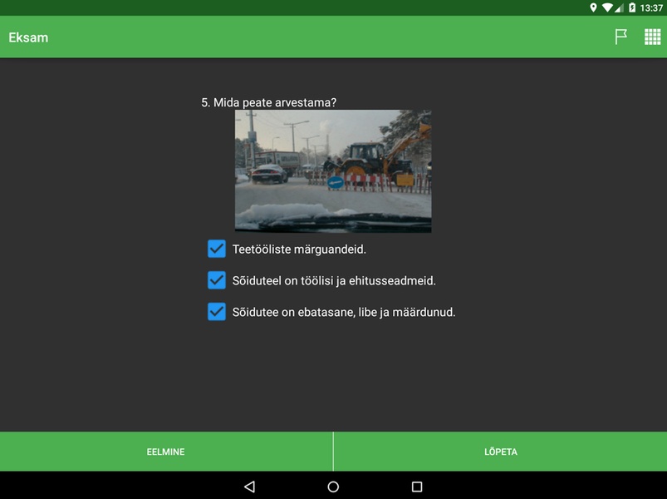Viewport: 667px width, 499px height.
Task: Tap the mobile signal icon in the status bar
Action: [619, 7]
